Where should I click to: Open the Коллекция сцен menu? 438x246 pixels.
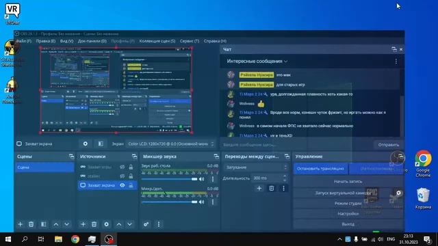pos(157,41)
